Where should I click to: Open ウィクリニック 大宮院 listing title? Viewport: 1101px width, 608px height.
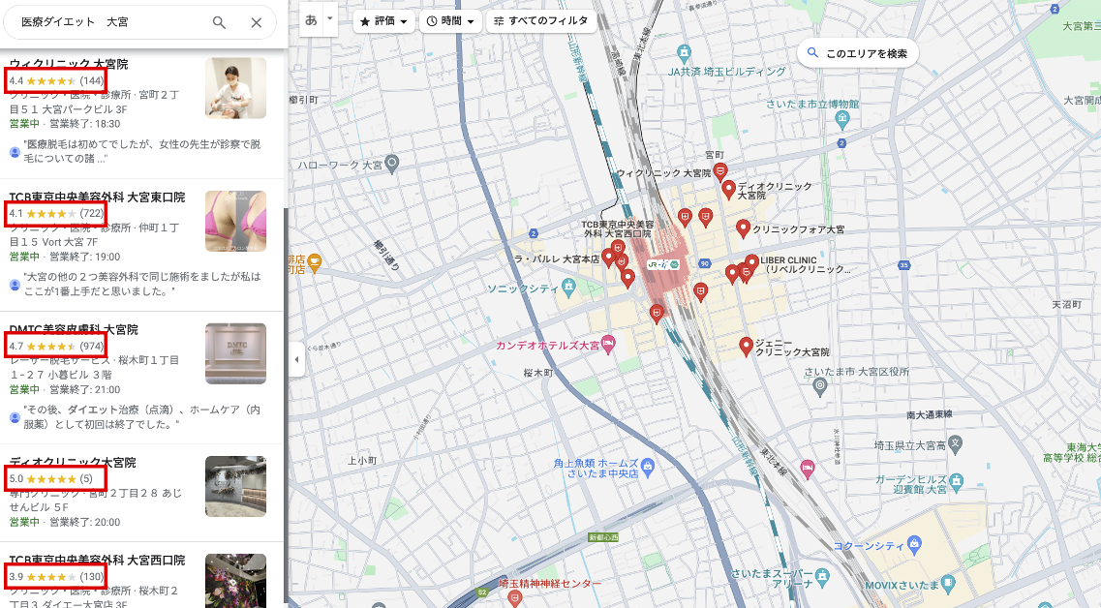[x=69, y=64]
